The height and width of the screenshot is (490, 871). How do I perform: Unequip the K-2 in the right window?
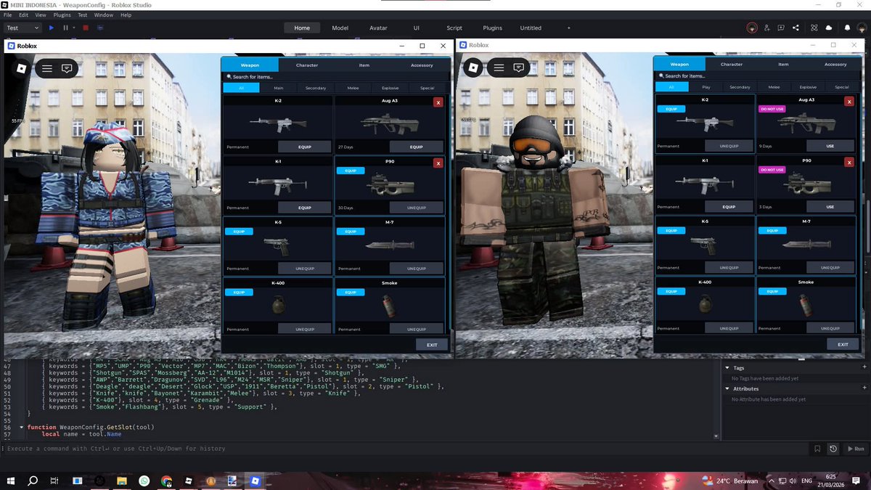point(729,146)
